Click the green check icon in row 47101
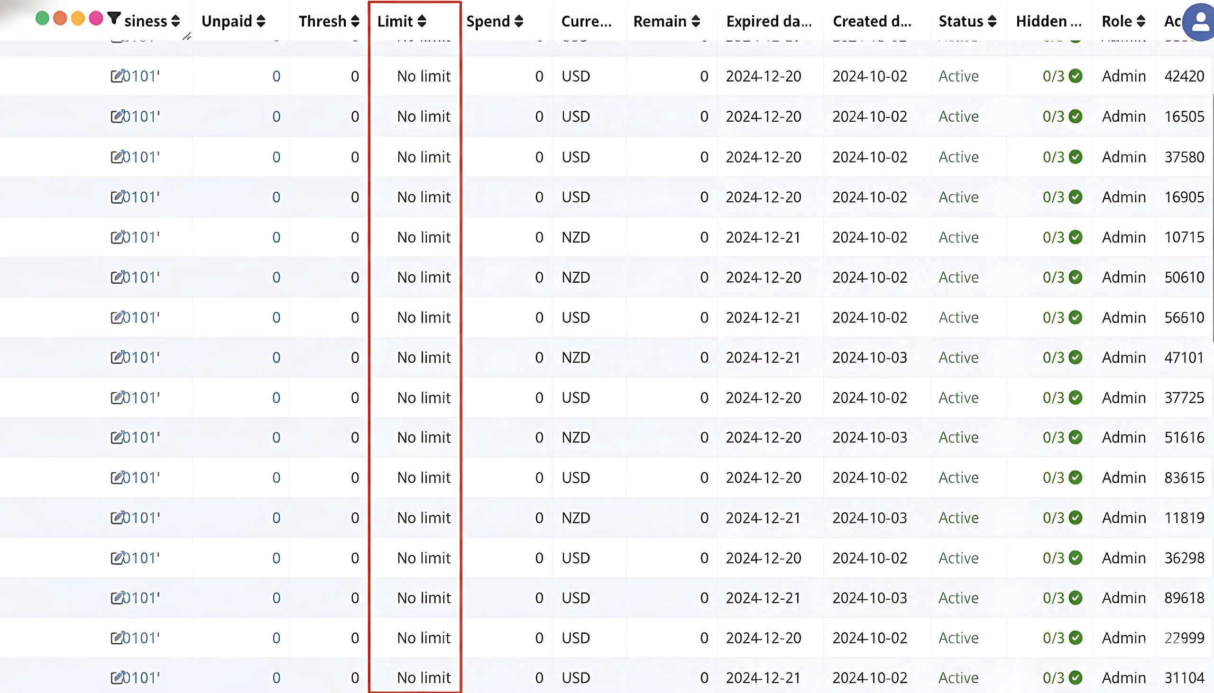 [1076, 357]
